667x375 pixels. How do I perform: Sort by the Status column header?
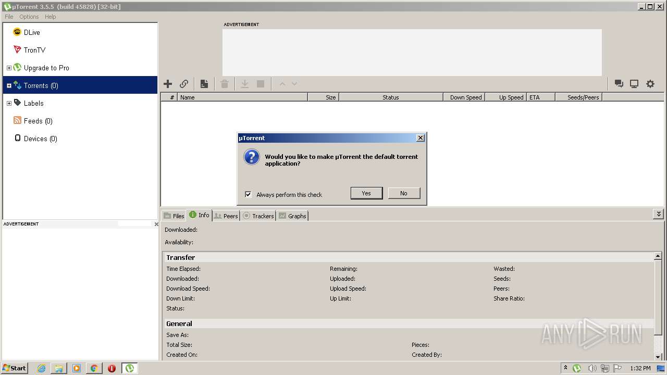[x=391, y=97]
